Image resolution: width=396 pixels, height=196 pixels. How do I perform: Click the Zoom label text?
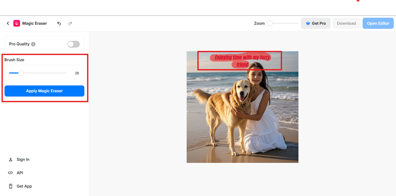(x=259, y=23)
